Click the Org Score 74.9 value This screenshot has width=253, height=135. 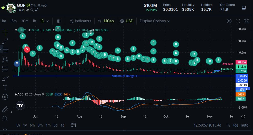[224, 9]
